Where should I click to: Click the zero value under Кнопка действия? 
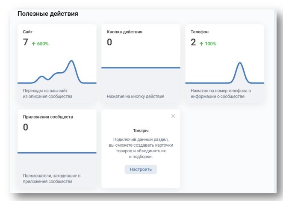(x=109, y=42)
